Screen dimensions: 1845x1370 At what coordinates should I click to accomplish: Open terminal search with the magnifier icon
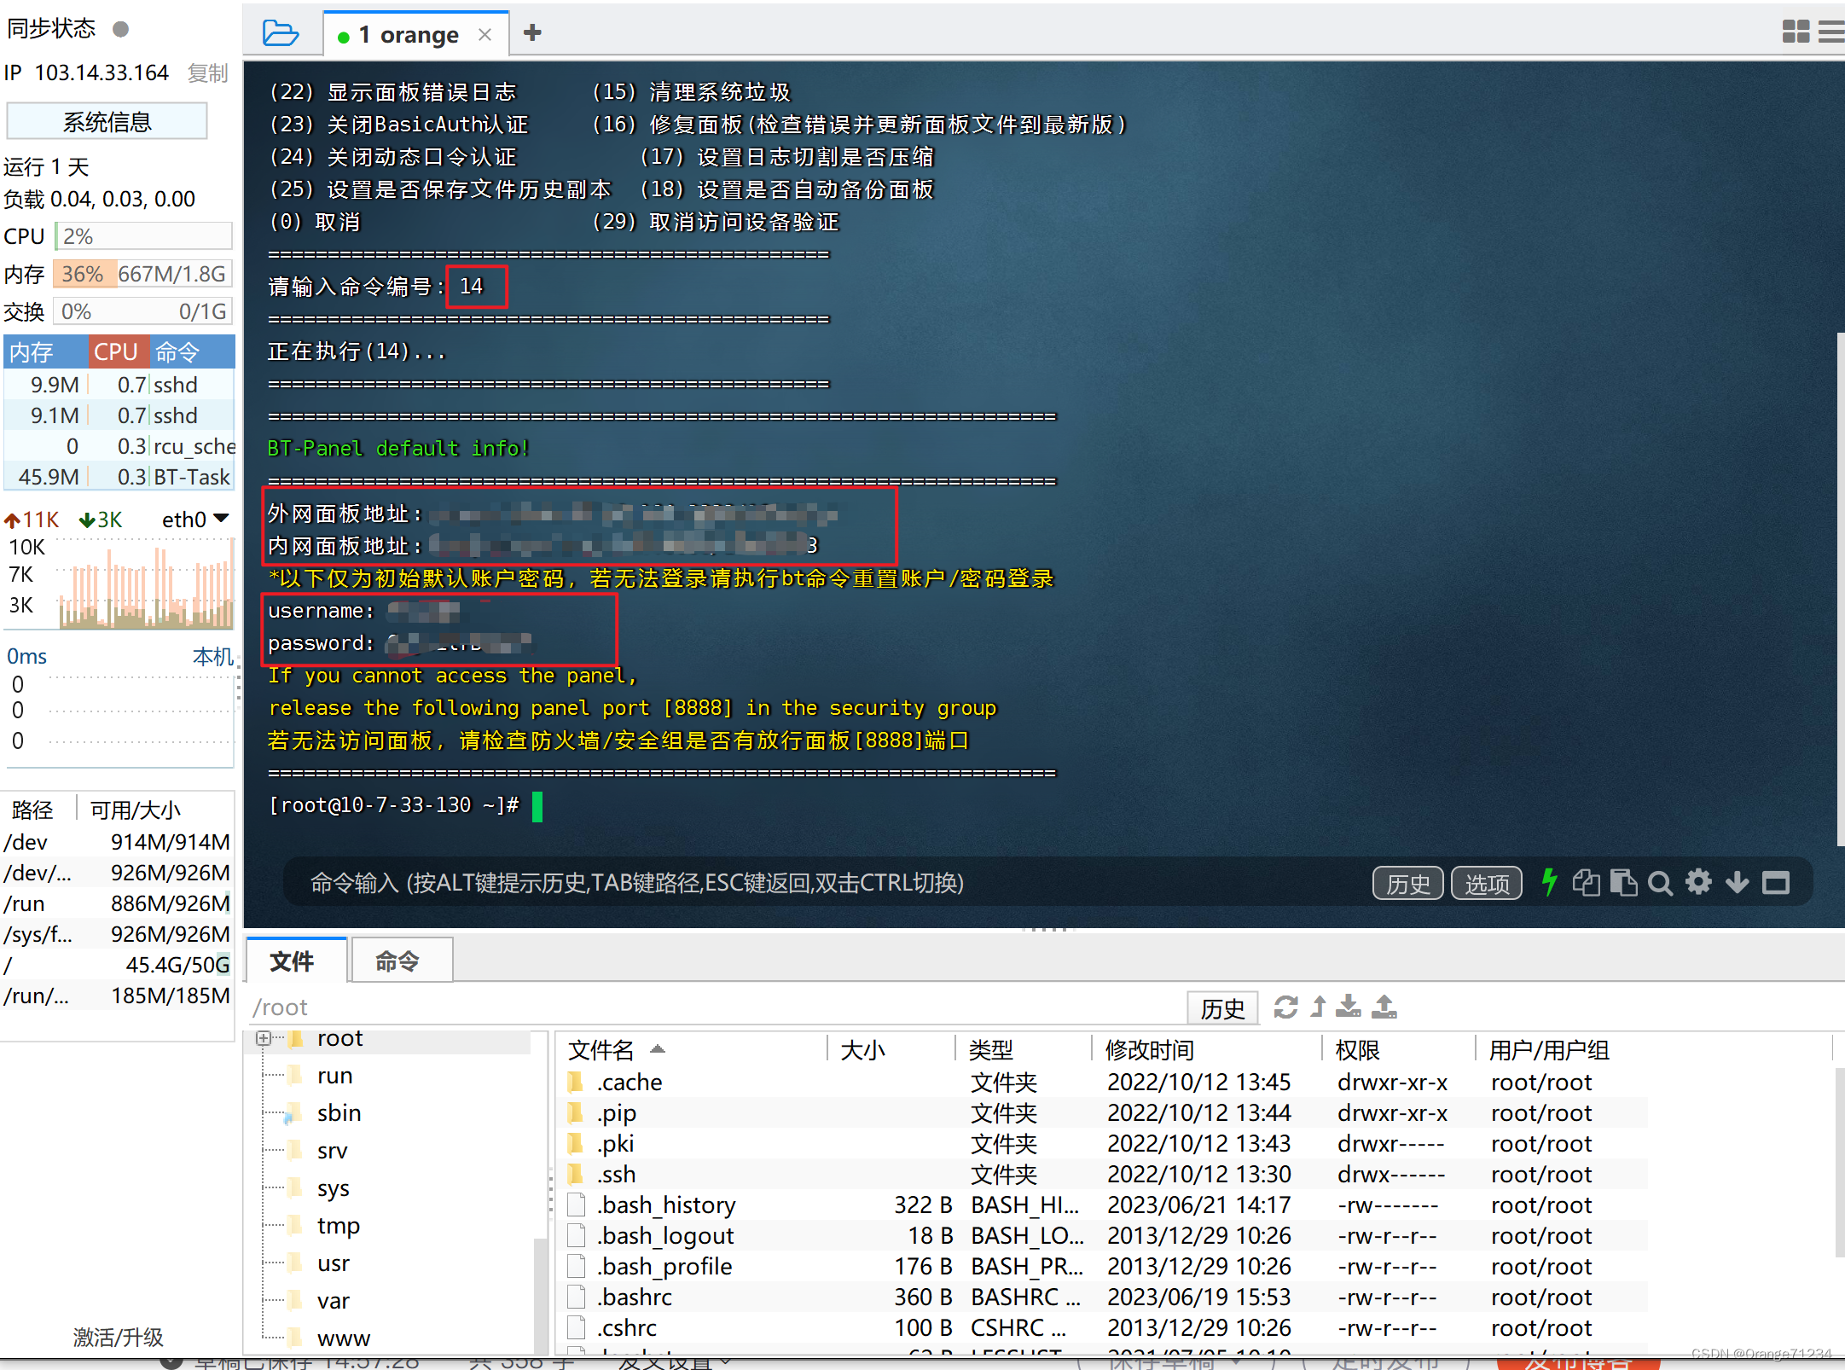pyautogui.click(x=1660, y=882)
